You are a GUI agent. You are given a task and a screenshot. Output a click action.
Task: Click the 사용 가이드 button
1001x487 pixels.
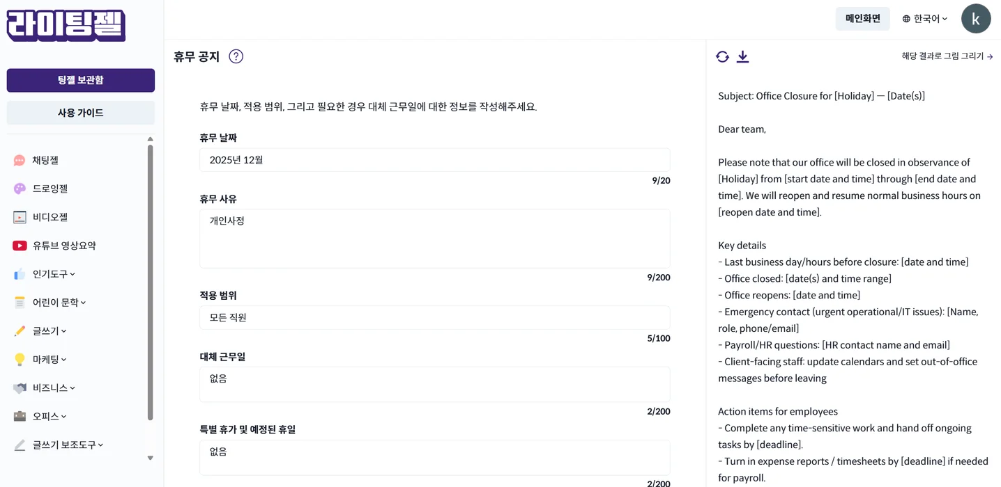point(81,113)
